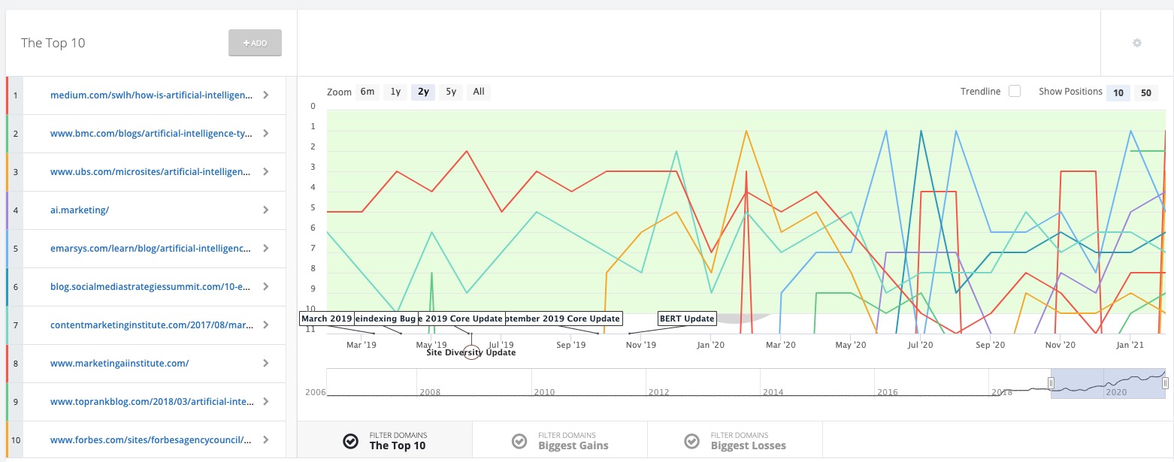Open www.ubs.com/microsites link
The image size is (1174, 462).
[150, 172]
